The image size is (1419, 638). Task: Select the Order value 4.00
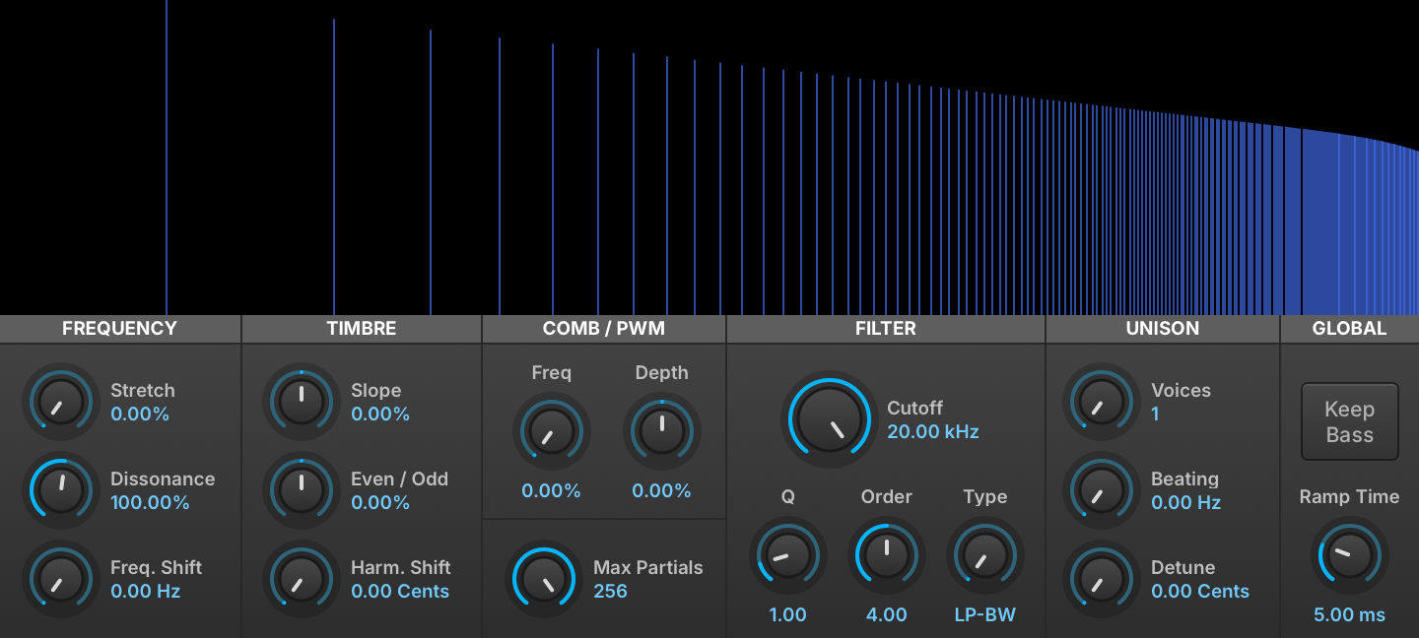click(886, 615)
